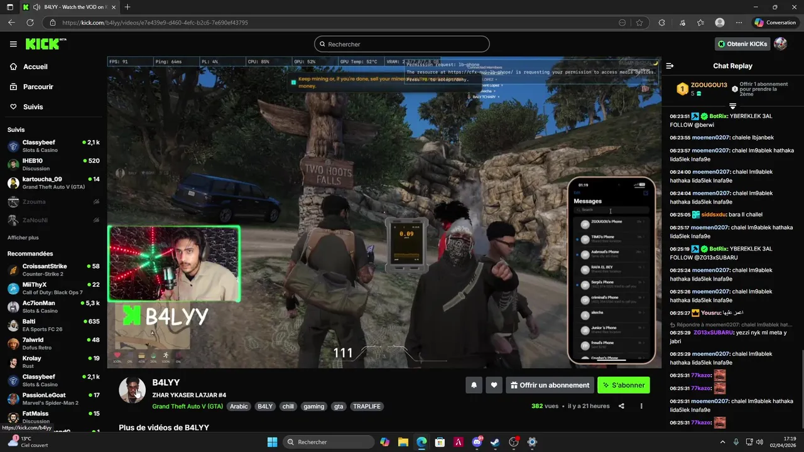Click the B4LYY channel name
The height and width of the screenshot is (452, 804).
[166, 382]
